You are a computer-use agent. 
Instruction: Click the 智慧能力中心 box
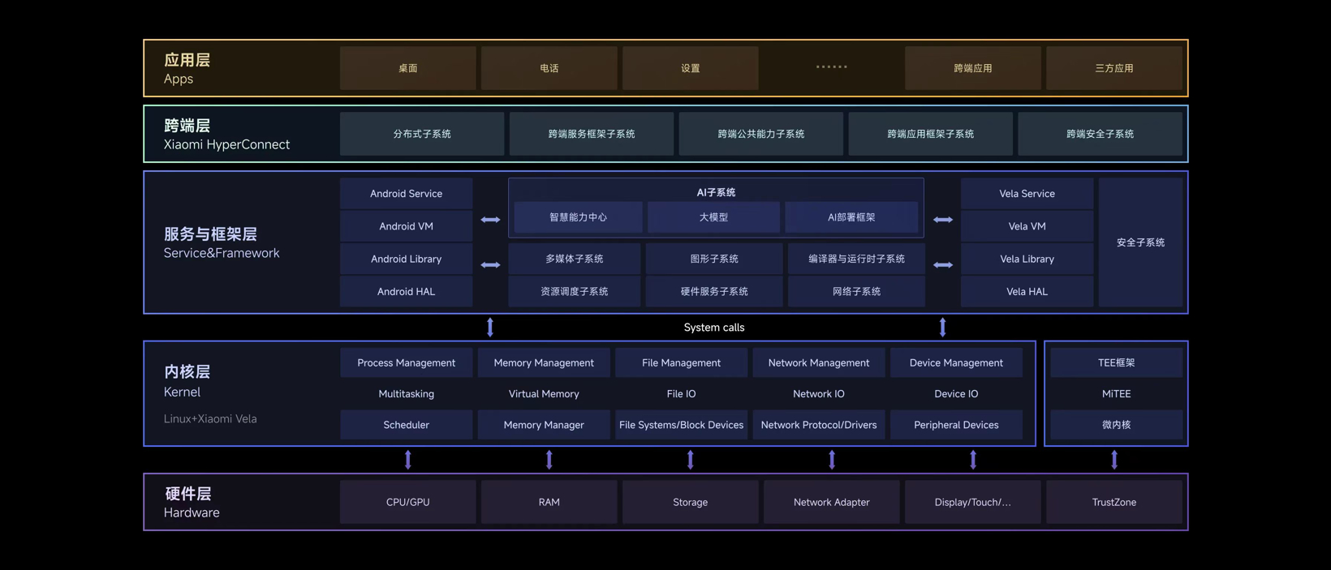pos(578,217)
